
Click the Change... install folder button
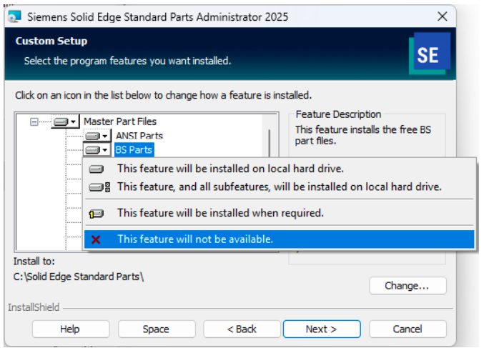[408, 286]
